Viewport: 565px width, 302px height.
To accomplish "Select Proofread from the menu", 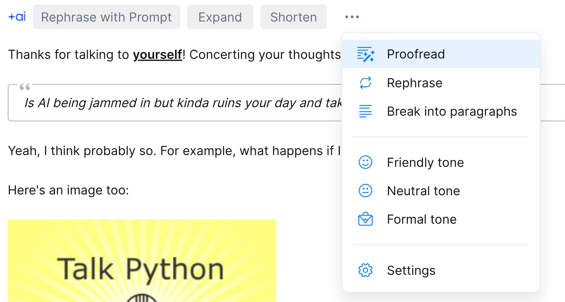I will (416, 54).
